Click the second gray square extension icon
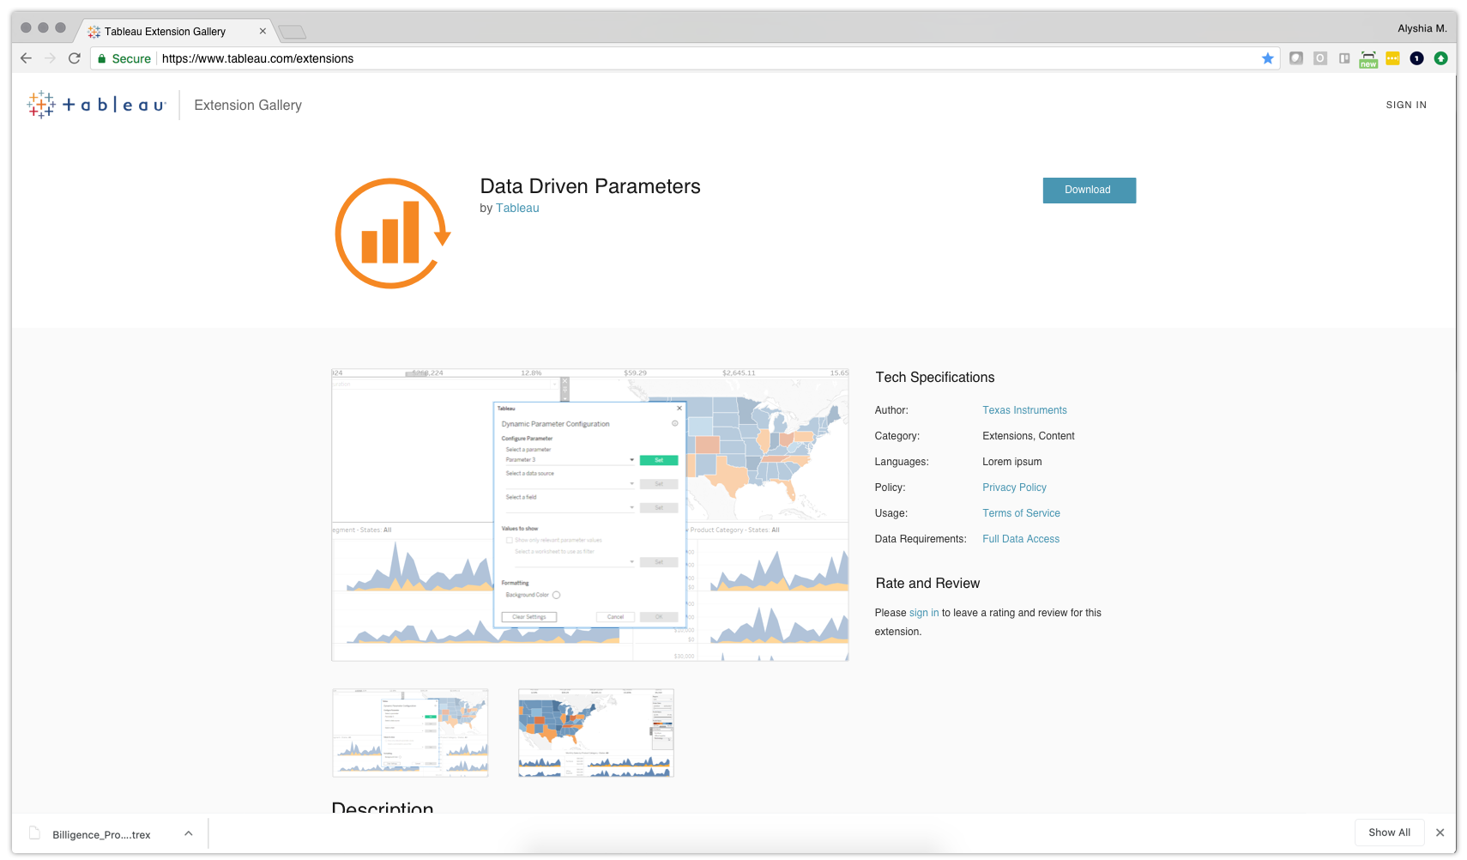The height and width of the screenshot is (860, 1467). click(x=1320, y=58)
